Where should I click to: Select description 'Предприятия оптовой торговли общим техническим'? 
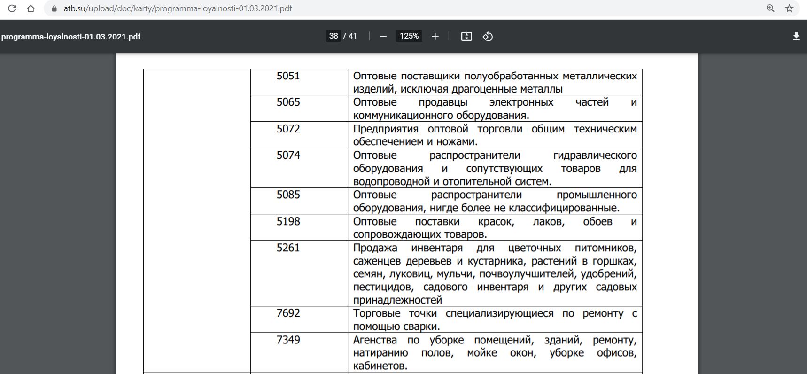[x=495, y=135]
